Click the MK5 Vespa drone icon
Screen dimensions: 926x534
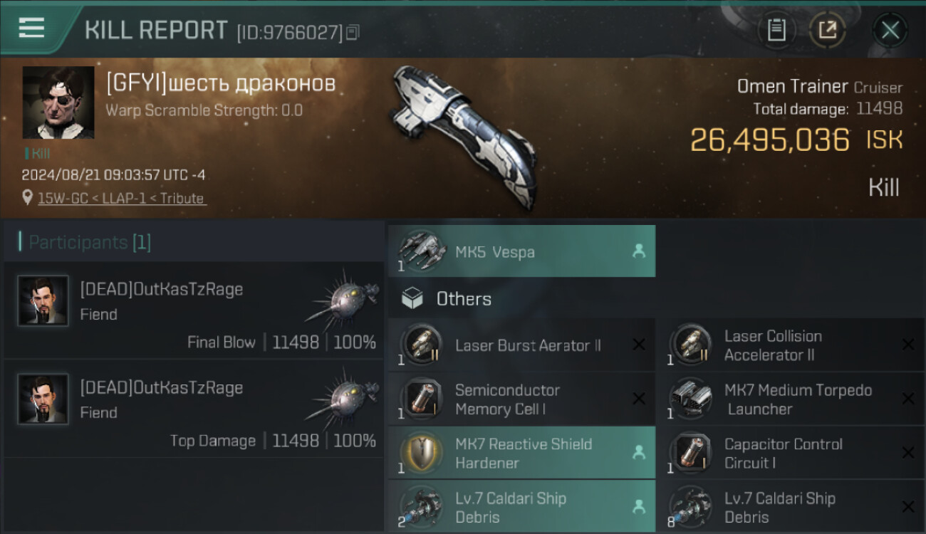coord(422,251)
